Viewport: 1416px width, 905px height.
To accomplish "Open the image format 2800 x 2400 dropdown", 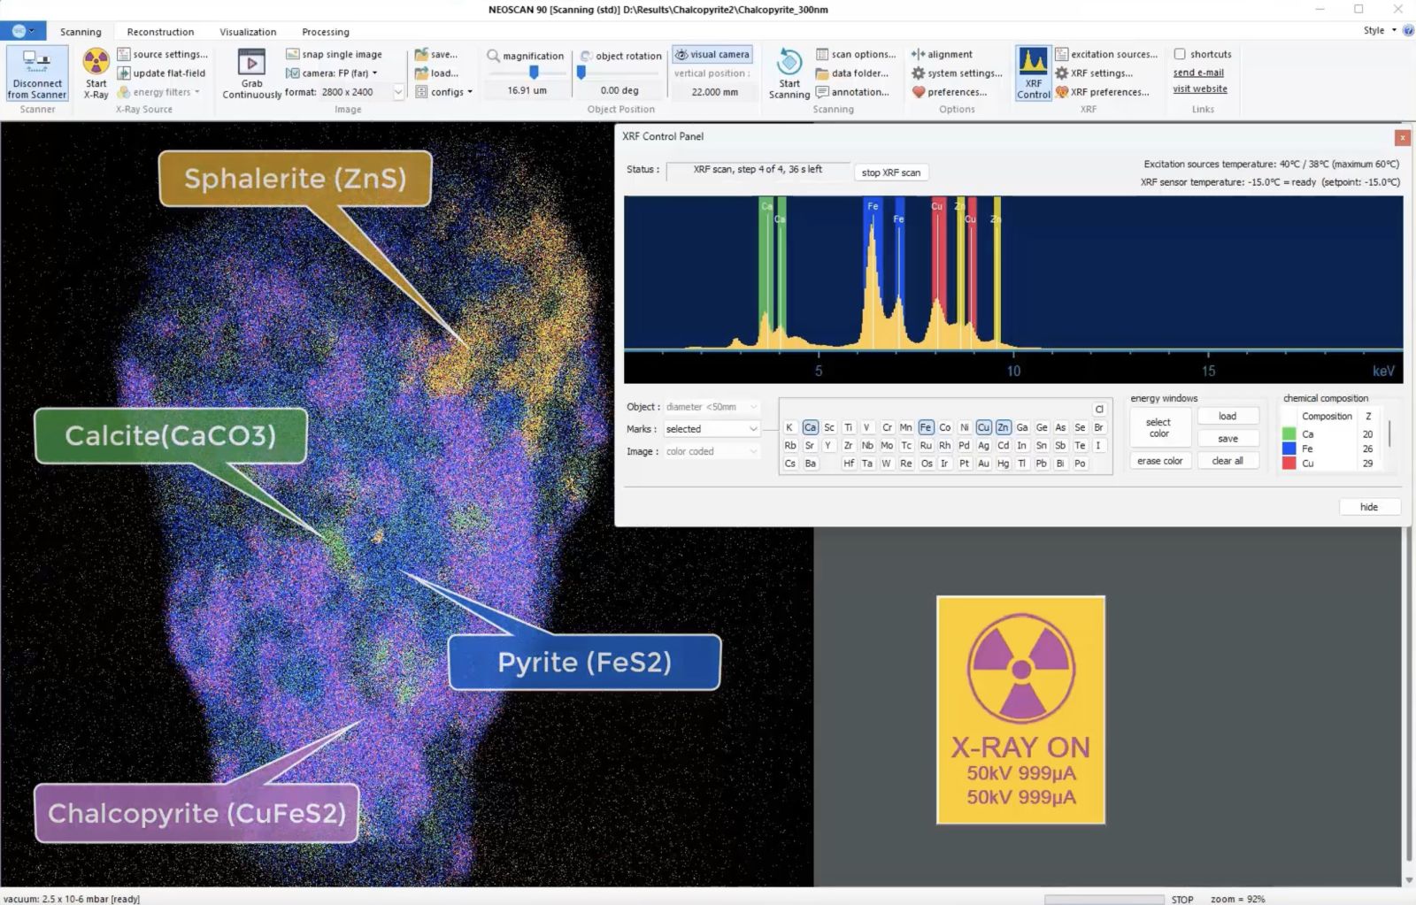I will [x=398, y=92].
